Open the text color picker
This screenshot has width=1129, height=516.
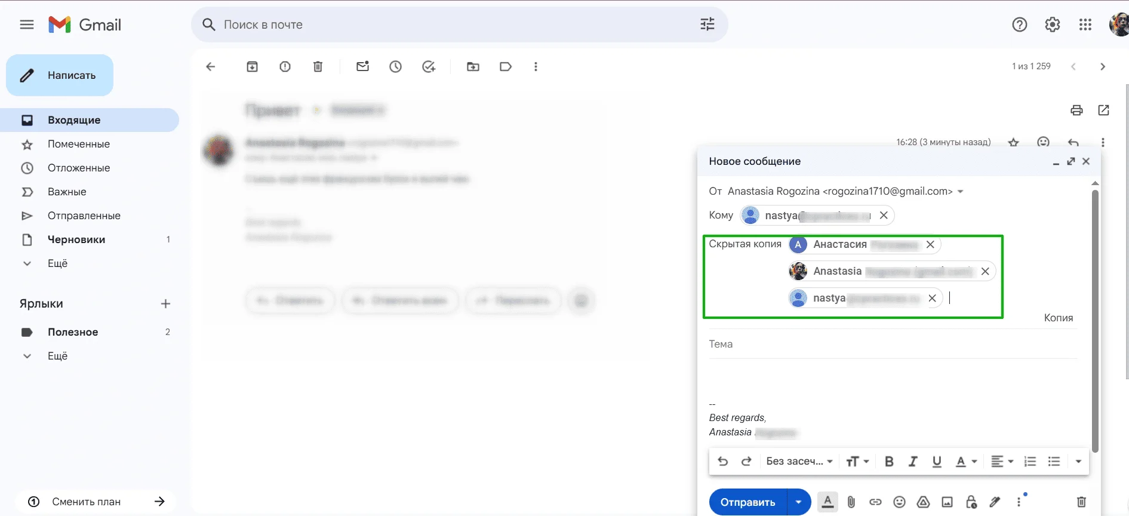(x=965, y=462)
